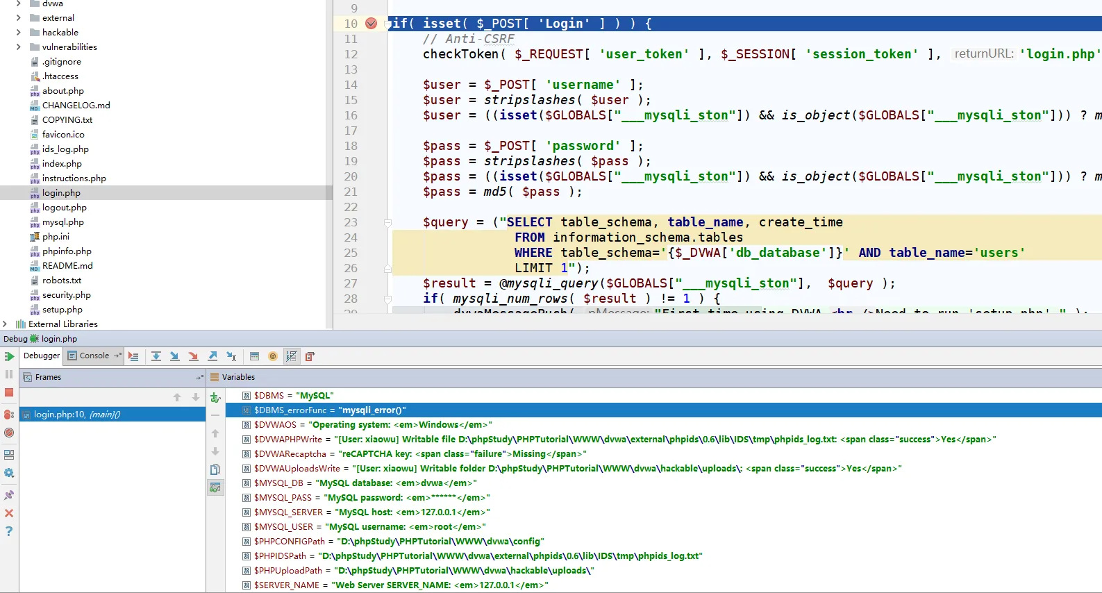Click the Force Step Into red arrow

click(194, 356)
